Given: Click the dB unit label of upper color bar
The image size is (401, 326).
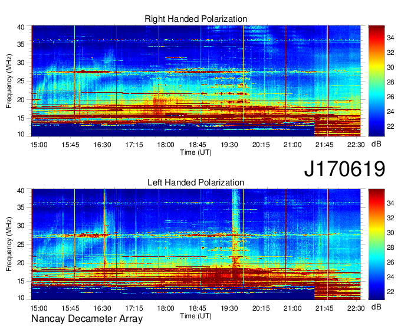Looking at the screenshot, I should 376,144.
